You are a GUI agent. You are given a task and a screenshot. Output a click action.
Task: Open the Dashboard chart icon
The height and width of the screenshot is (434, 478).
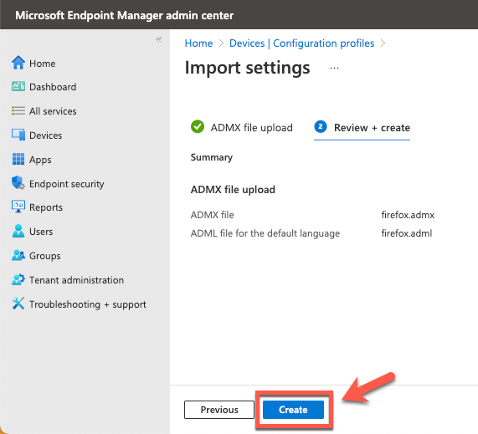(x=18, y=86)
